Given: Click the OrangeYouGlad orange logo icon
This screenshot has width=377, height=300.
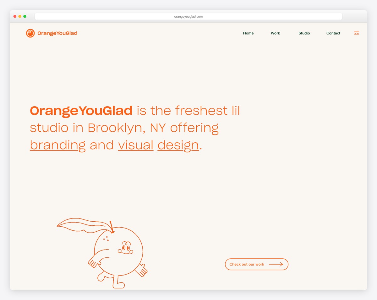Looking at the screenshot, I should click(x=30, y=33).
